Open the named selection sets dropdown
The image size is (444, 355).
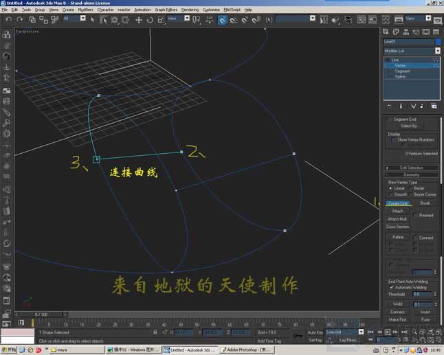tap(313, 19)
